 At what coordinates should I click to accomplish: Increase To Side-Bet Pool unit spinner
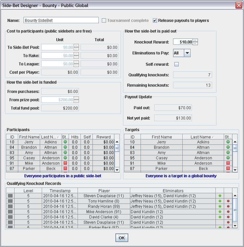[x=76, y=46]
